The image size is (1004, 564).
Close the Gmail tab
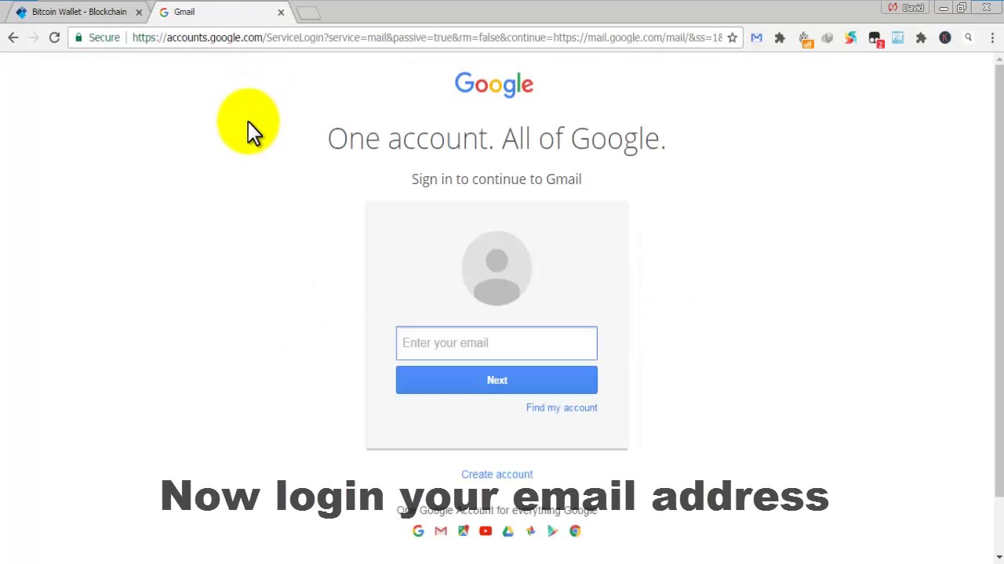(x=281, y=12)
